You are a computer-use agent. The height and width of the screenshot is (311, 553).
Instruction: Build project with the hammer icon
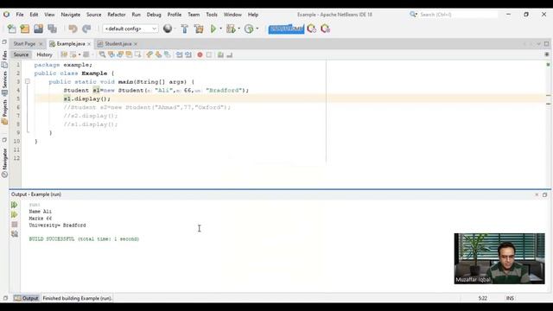184,29
